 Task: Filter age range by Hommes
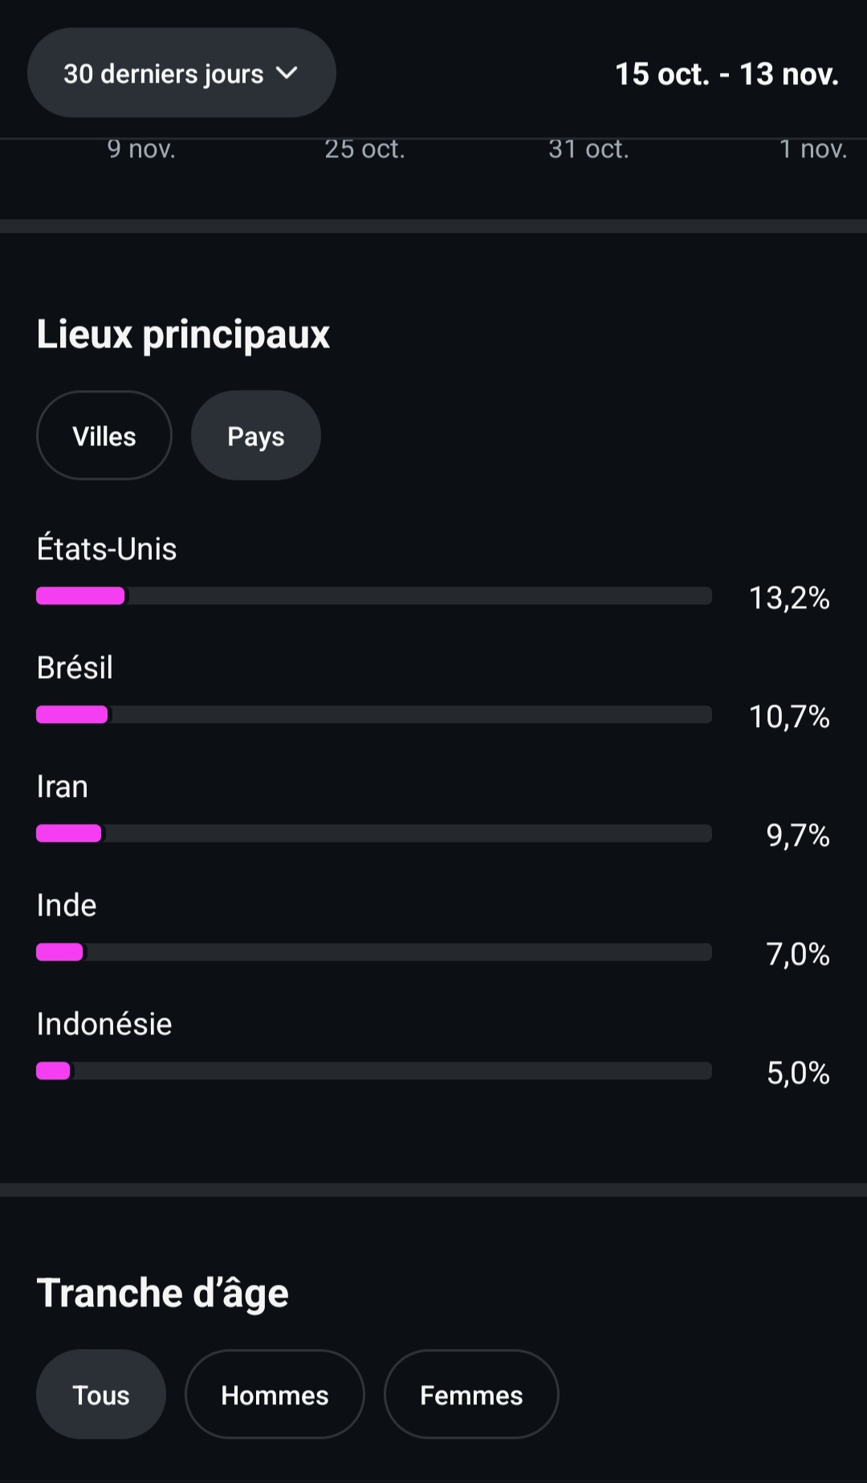(275, 1395)
